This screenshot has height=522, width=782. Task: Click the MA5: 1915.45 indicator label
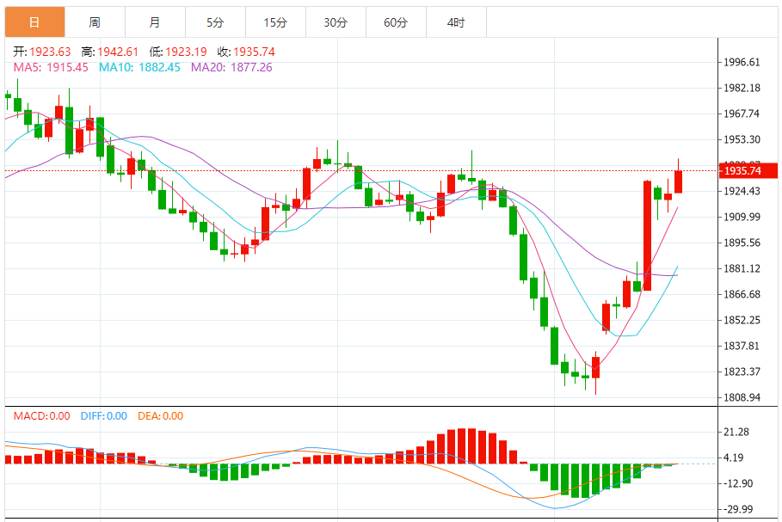[x=51, y=67]
